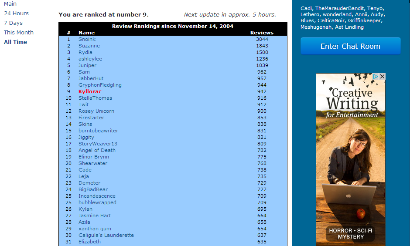410x246 pixels.
Task: Click the Name column header
Action: pos(86,33)
